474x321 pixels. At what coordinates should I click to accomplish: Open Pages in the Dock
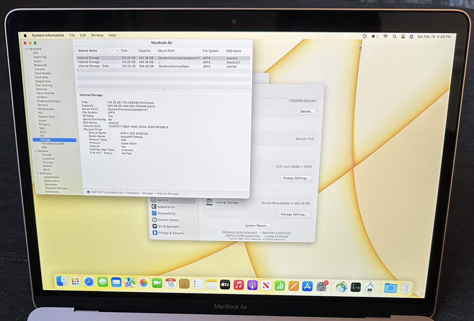click(x=293, y=286)
